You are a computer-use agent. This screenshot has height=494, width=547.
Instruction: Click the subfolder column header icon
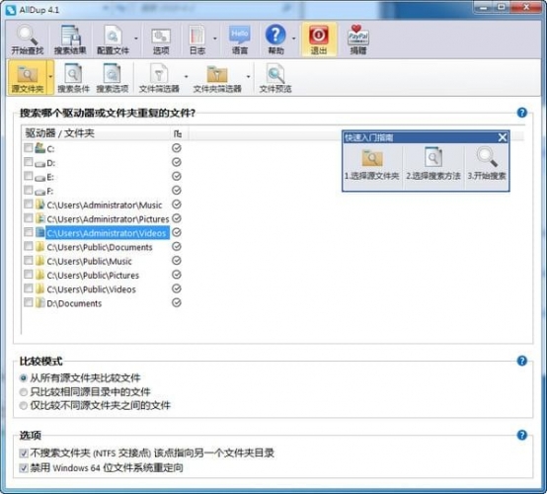tap(178, 133)
